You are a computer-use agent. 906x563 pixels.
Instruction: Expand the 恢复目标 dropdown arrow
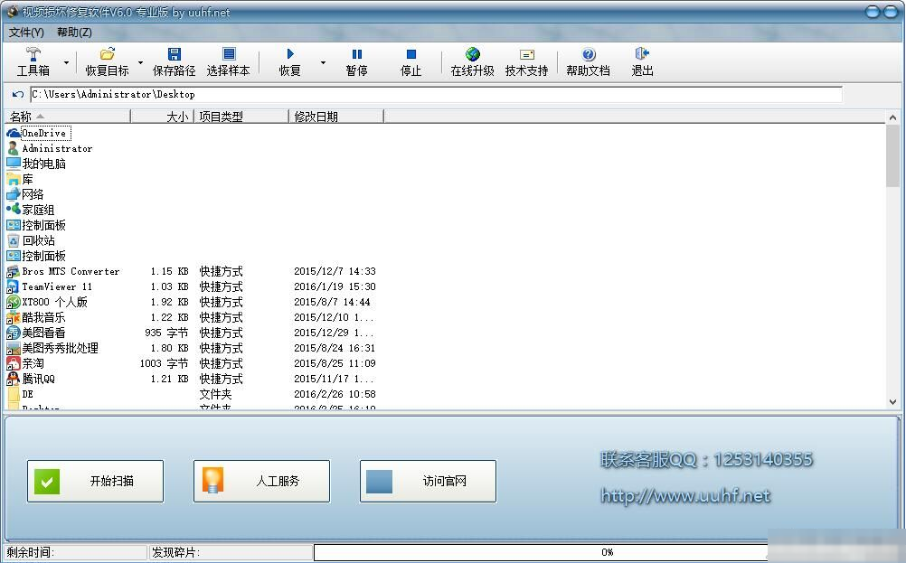[140, 63]
